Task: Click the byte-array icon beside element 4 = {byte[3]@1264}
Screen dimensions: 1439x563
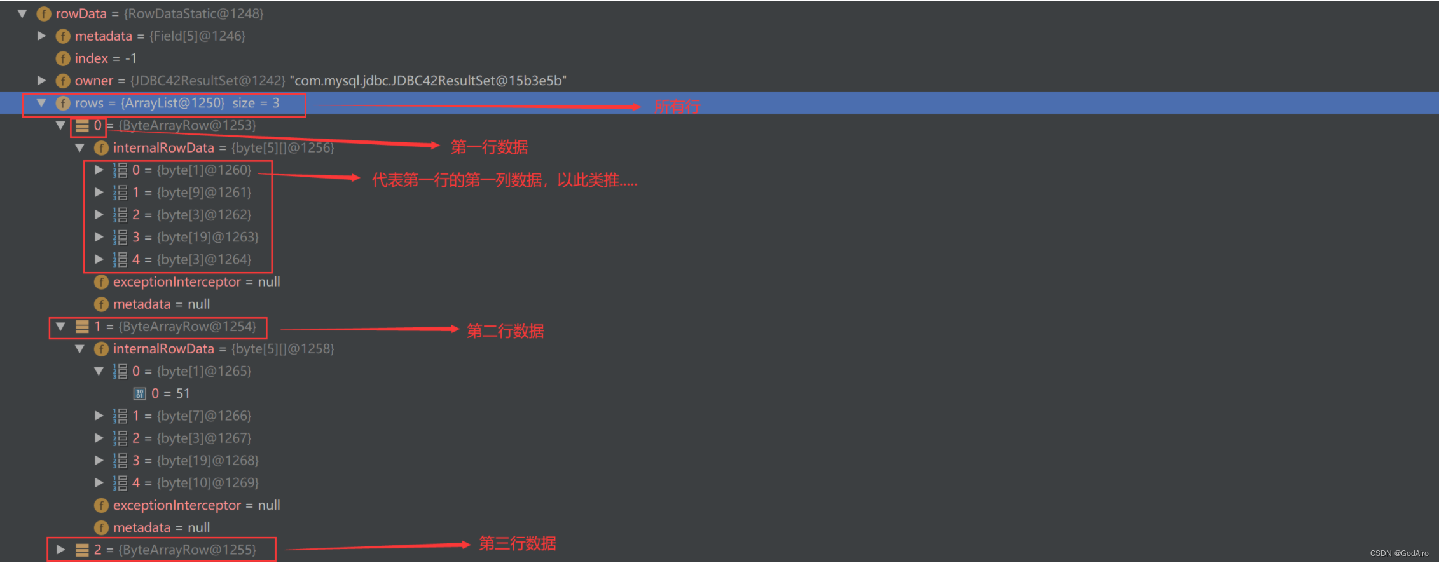Action: click(x=120, y=259)
